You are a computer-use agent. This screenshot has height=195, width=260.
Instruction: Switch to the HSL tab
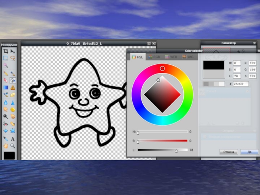pyautogui.click(x=137, y=57)
